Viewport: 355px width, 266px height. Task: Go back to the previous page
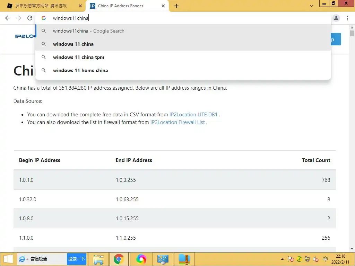tap(8, 18)
